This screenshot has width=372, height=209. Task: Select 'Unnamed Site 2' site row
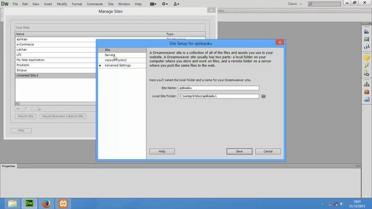pos(56,75)
